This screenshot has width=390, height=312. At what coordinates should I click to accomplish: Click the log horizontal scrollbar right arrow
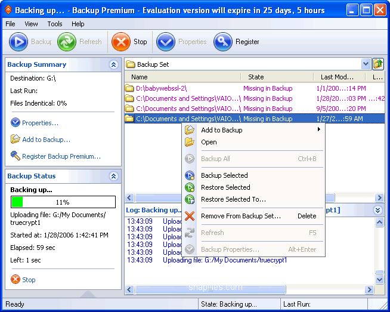[369, 289]
